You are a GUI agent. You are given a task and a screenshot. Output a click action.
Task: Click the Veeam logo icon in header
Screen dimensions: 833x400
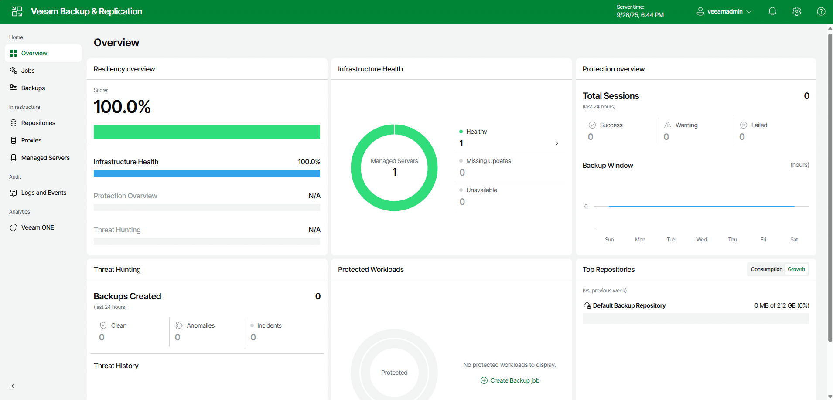[17, 12]
